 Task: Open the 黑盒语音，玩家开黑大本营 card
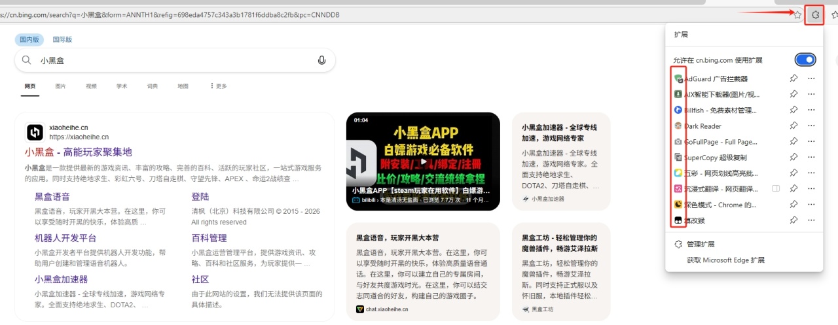(x=423, y=272)
